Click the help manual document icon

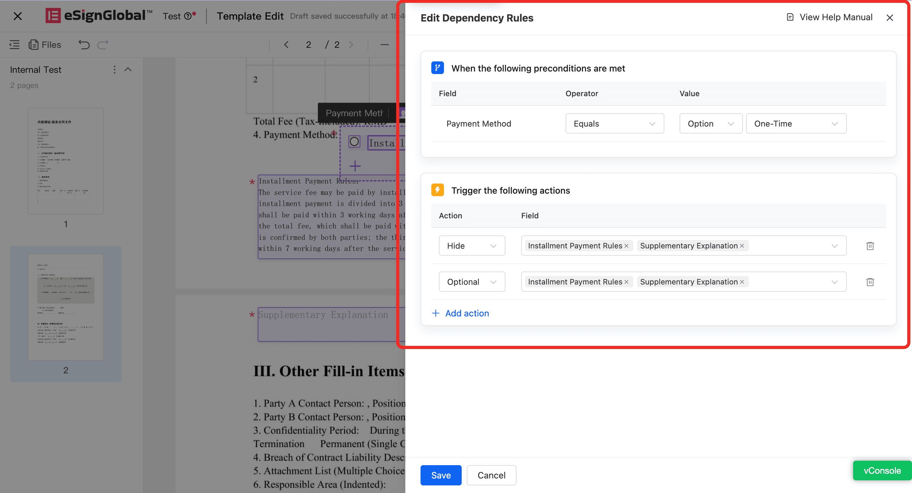pos(790,17)
